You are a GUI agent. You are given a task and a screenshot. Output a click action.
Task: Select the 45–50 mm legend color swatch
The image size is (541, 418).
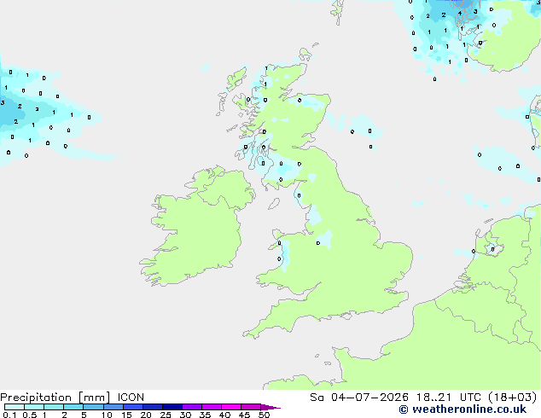coord(251,407)
